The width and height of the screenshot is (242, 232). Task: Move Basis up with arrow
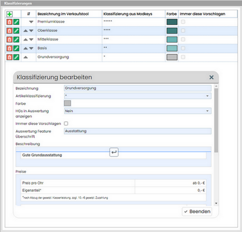coord(26,49)
